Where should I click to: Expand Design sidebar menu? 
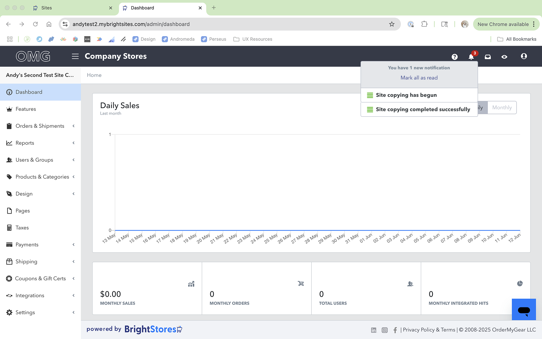pos(40,194)
